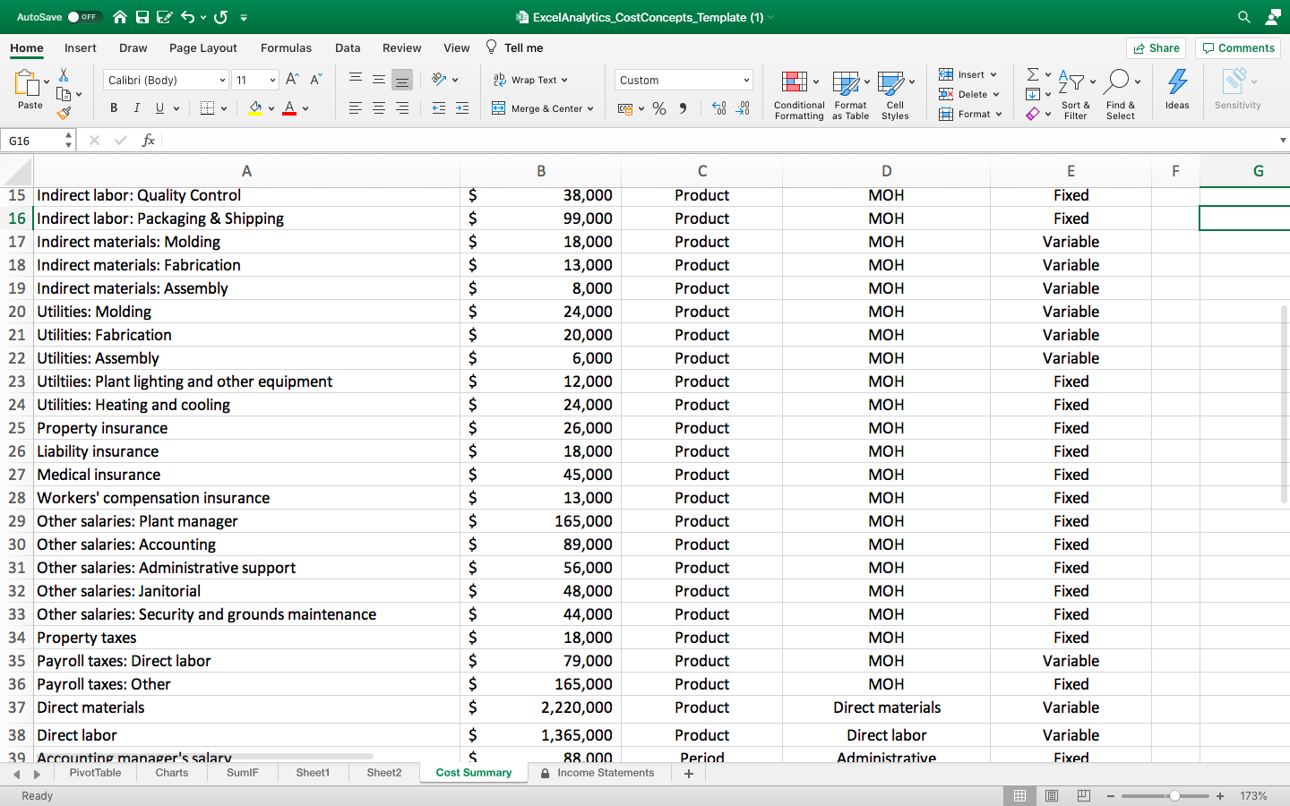
Task: Switch to the Insert ribbon tab
Action: pos(81,48)
